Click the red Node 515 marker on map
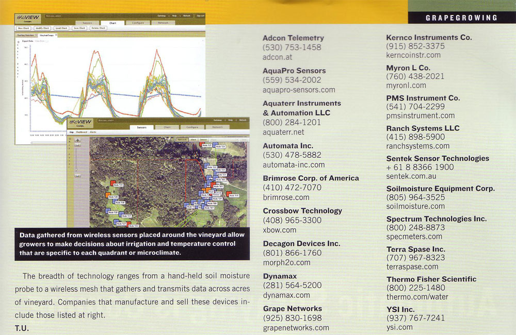The image size is (516, 335). pos(229,194)
